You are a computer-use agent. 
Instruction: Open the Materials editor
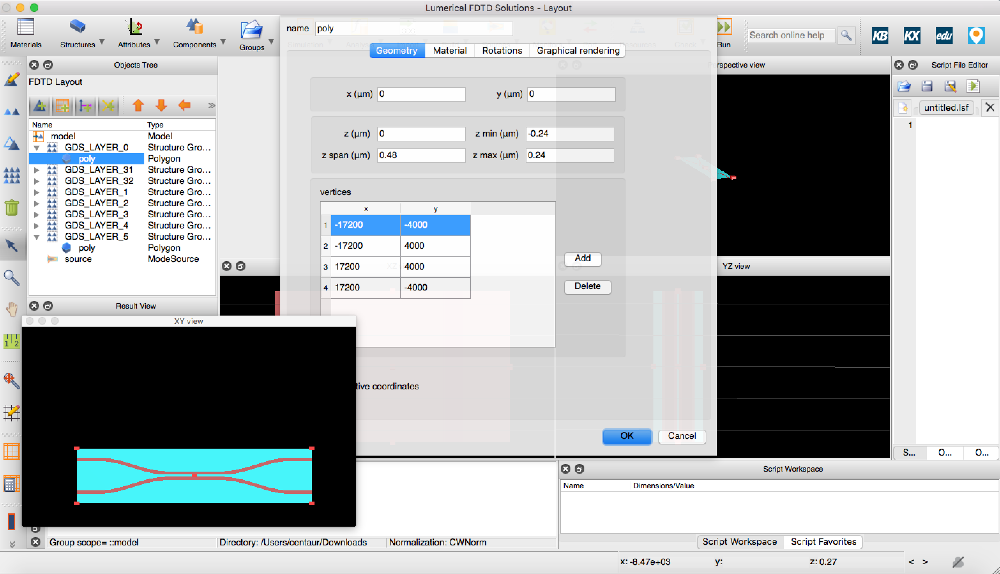coord(25,33)
